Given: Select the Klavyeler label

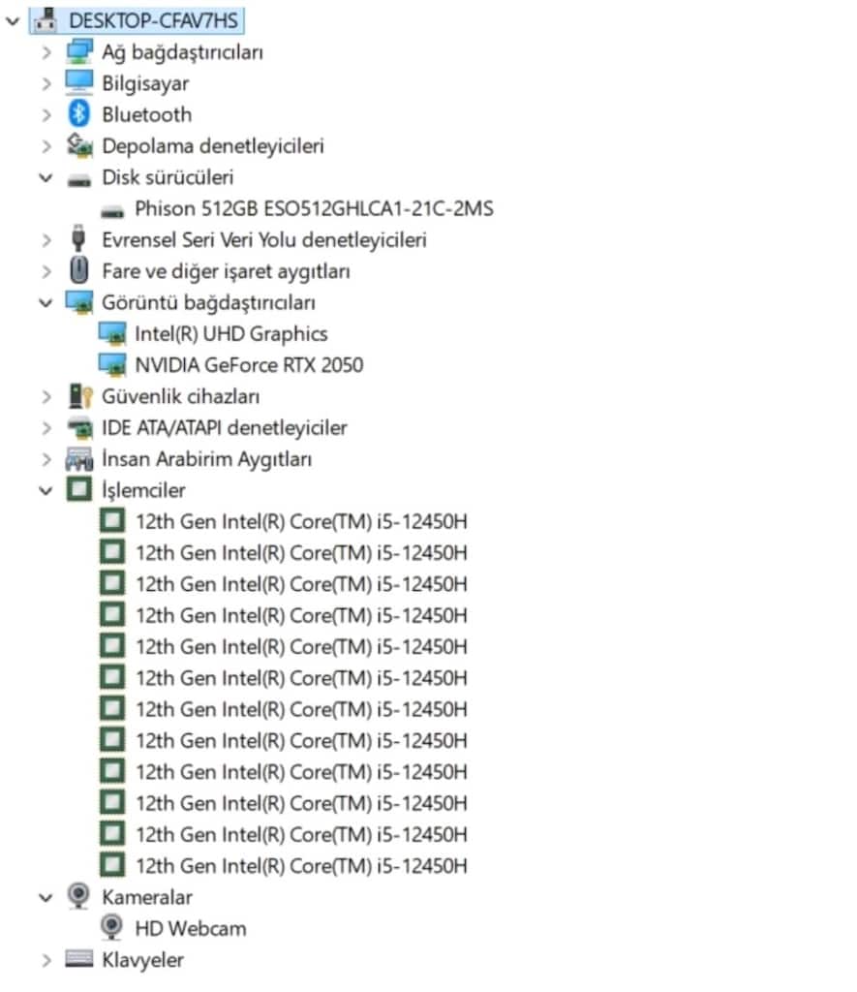Looking at the screenshot, I should [x=142, y=960].
